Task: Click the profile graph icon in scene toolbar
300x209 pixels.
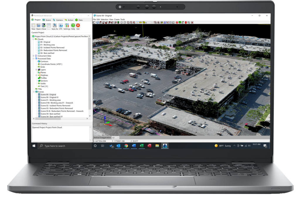Action: pyautogui.click(x=167, y=23)
